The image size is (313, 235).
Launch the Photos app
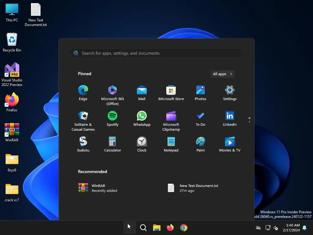tap(201, 93)
